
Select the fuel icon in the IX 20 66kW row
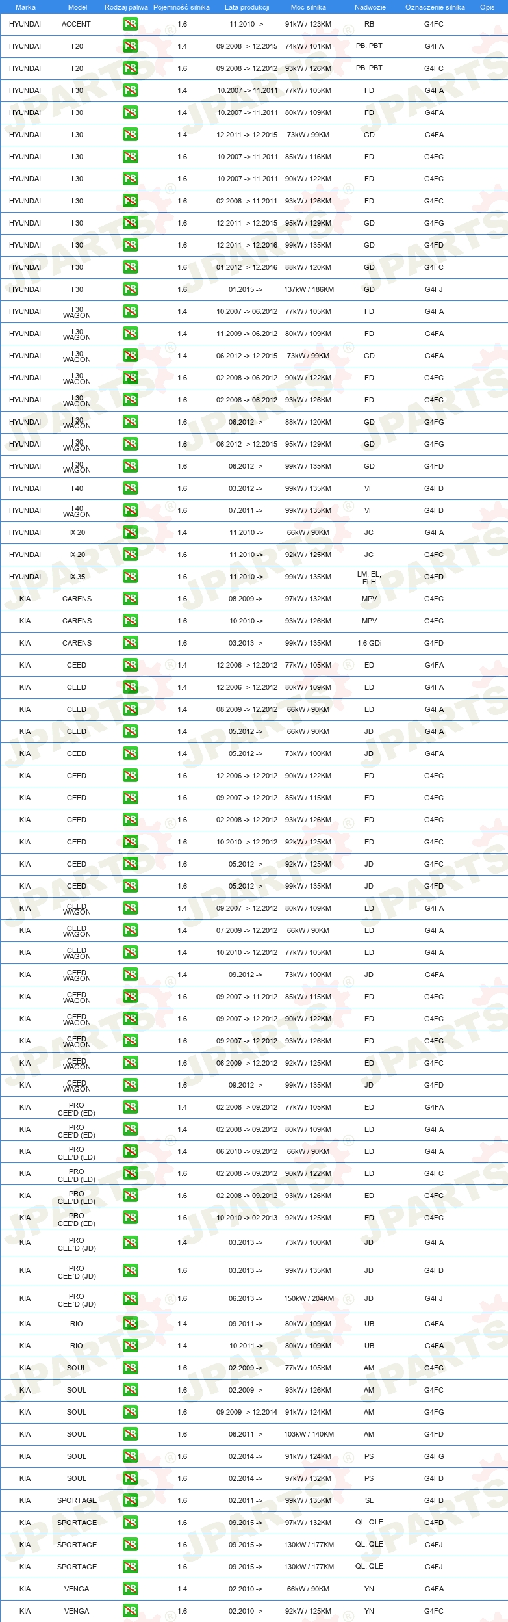point(130,532)
